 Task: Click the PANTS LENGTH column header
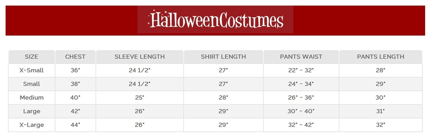coord(380,57)
